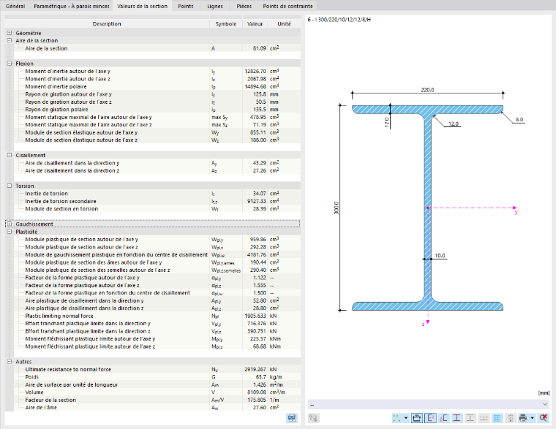556x429 pixels.
Task: Click the Unité column header
Action: click(x=284, y=23)
